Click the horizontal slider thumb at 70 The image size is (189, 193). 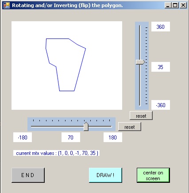86,127
